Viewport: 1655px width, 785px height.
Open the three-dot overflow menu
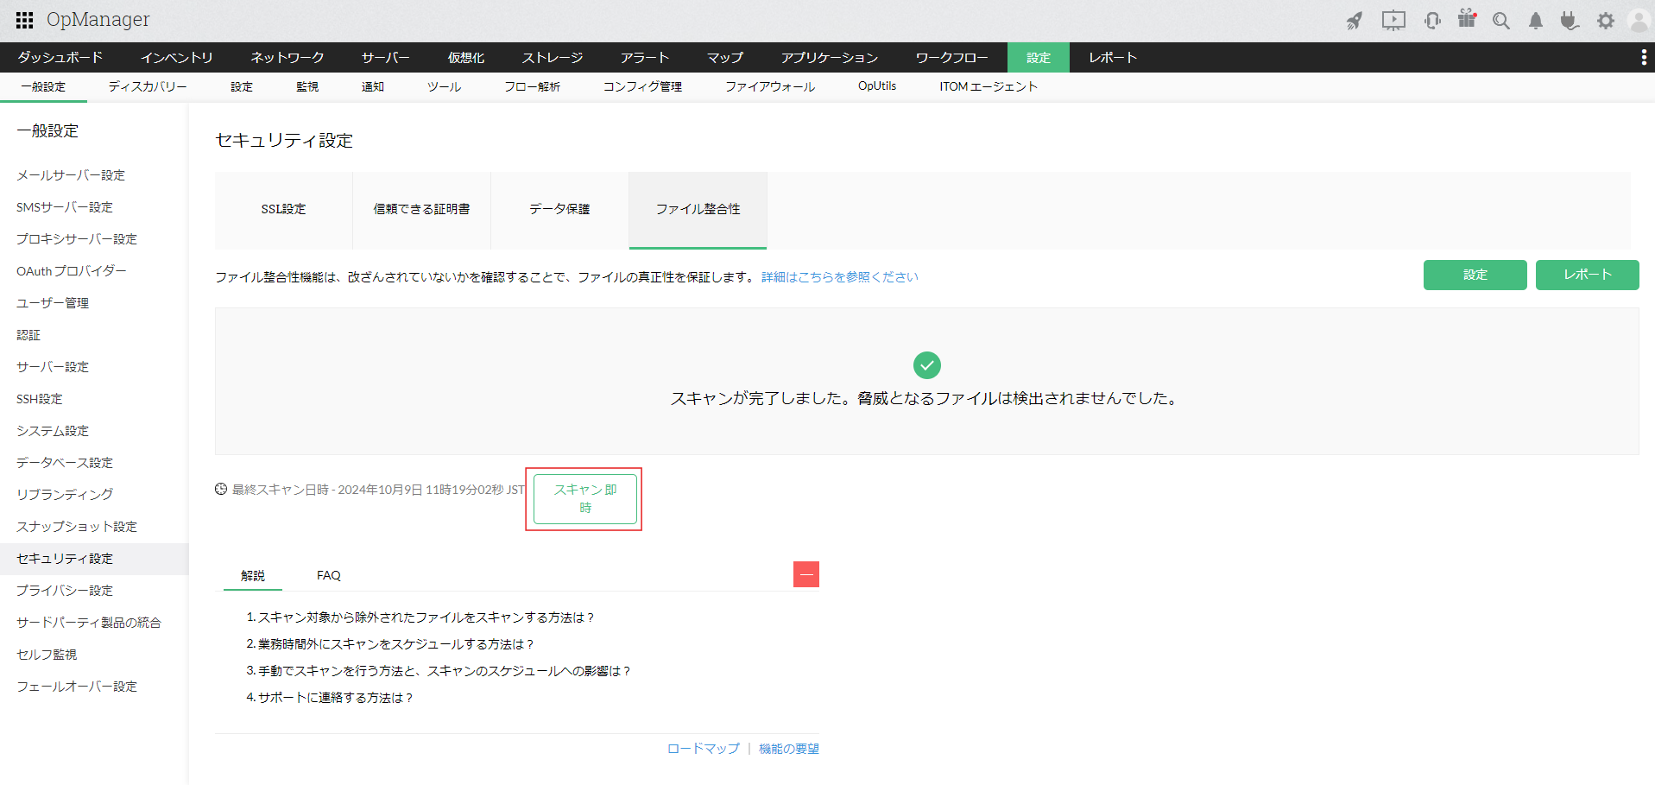point(1642,57)
